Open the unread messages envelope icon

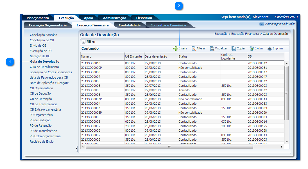tap(261, 24)
